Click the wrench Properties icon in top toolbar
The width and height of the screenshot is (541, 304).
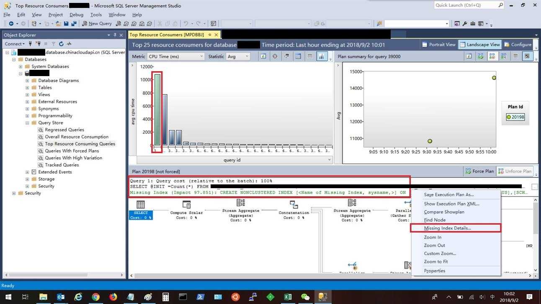[x=465, y=23]
